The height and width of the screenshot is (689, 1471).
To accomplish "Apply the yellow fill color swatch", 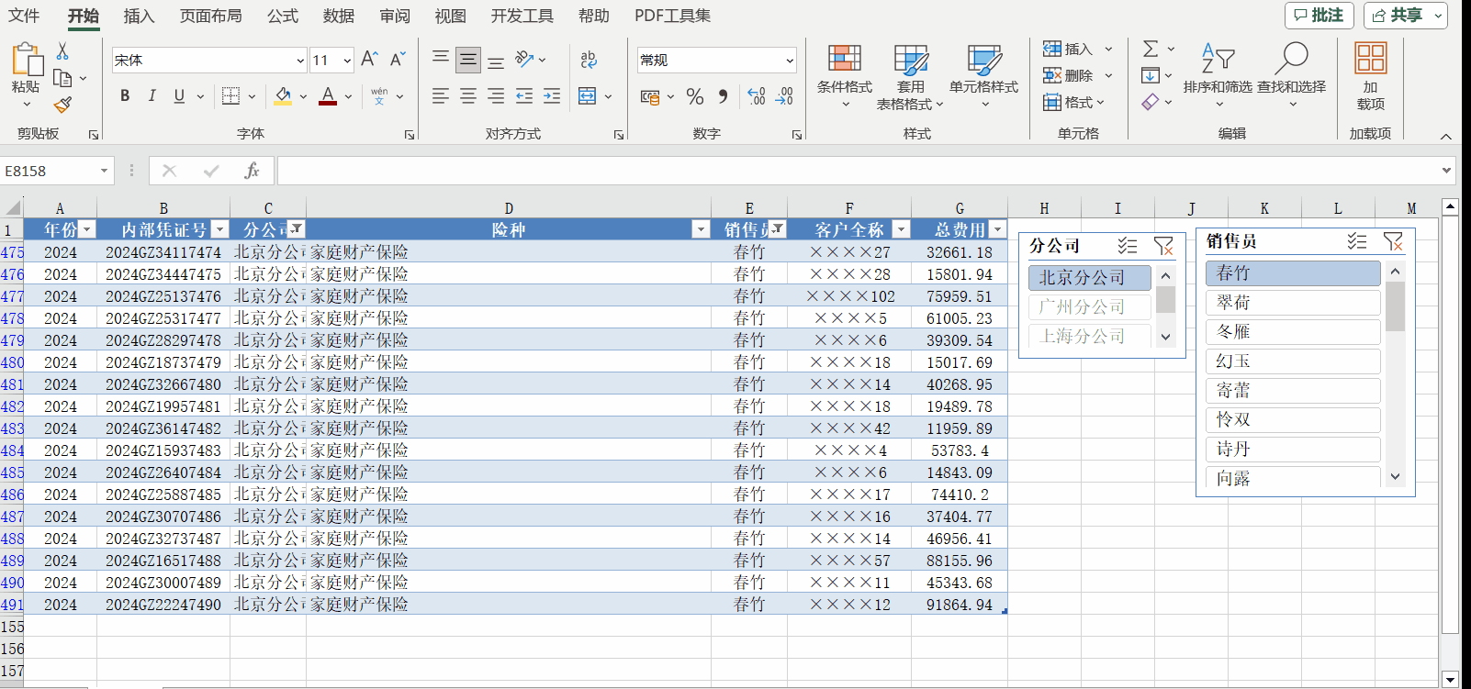I will [x=283, y=96].
